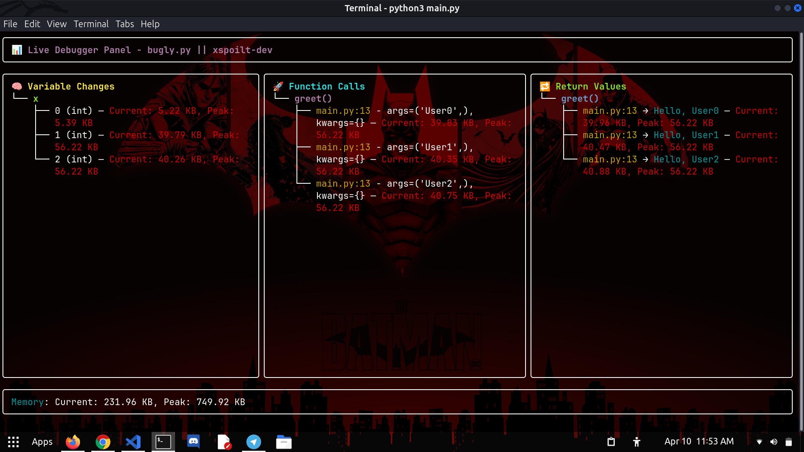804x452 pixels.
Task: Click the greet() node under Return Values
Action: (x=580, y=99)
